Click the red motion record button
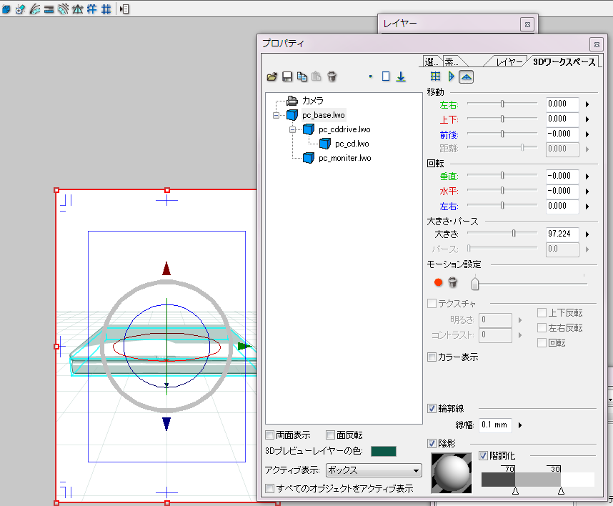 439,283
